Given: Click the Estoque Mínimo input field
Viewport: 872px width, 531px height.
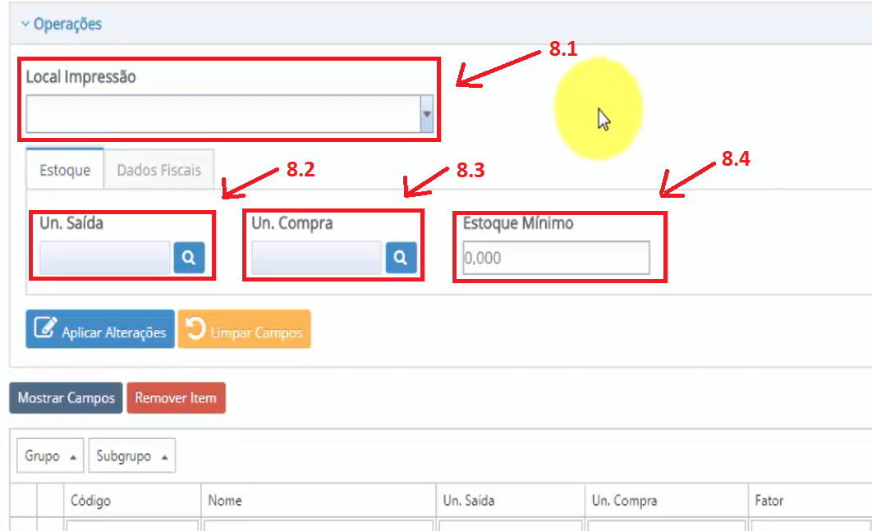Looking at the screenshot, I should coord(556,258).
